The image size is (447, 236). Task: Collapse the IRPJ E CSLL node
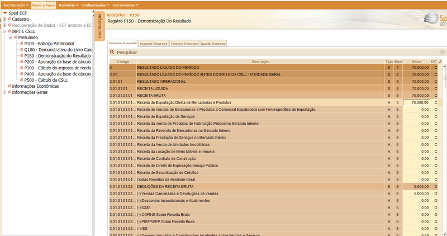pos(4,31)
